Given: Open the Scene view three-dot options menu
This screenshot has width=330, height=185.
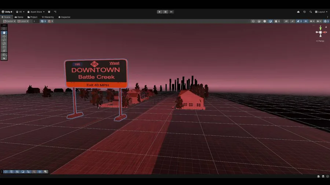Looking at the screenshot, I should click(x=327, y=17).
